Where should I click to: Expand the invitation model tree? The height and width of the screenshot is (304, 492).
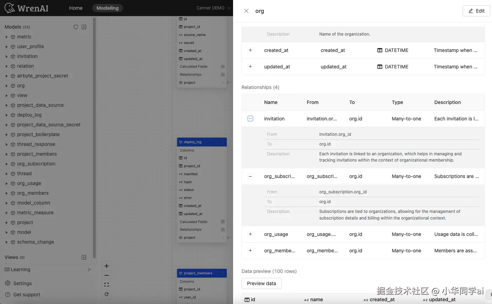tap(6, 56)
